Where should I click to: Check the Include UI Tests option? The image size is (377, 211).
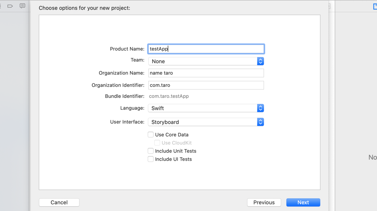click(151, 159)
